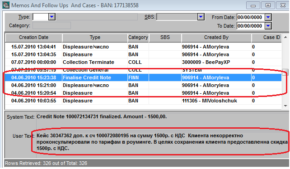Sort by Type column header

pos(95,38)
